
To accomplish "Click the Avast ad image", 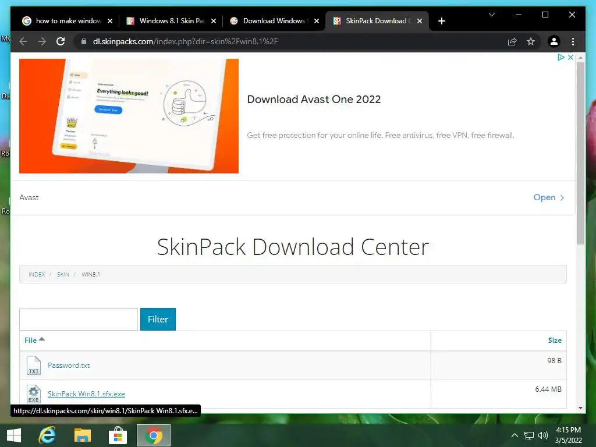I will [129, 116].
